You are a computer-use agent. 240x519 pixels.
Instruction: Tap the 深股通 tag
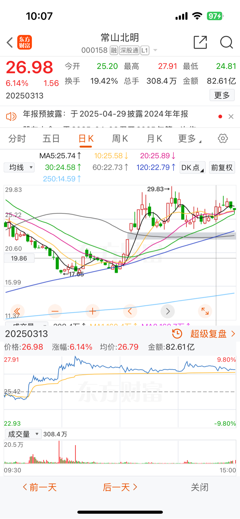click(129, 50)
